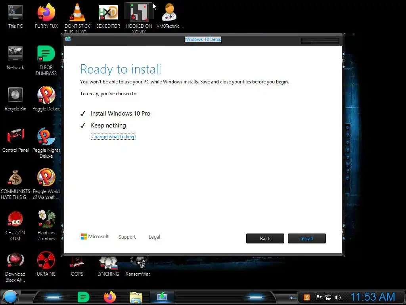Viewport: 406px width, 305px height.
Task: Click the 'To recap, you've chosen to:' text
Action: pyautogui.click(x=109, y=94)
